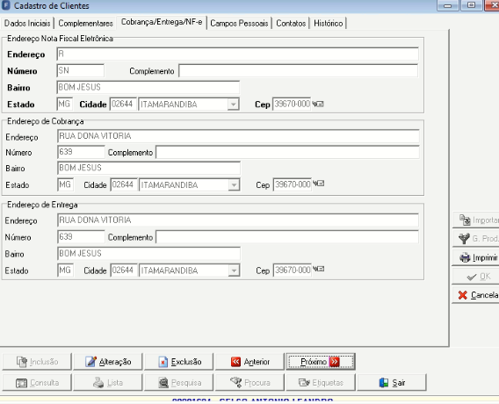Click the Consulta button
The image size is (499, 404).
(x=37, y=383)
